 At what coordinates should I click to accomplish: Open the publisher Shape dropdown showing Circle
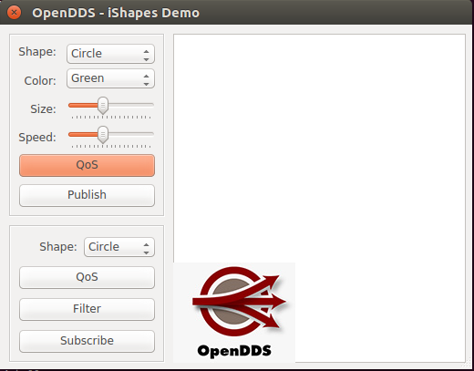110,54
